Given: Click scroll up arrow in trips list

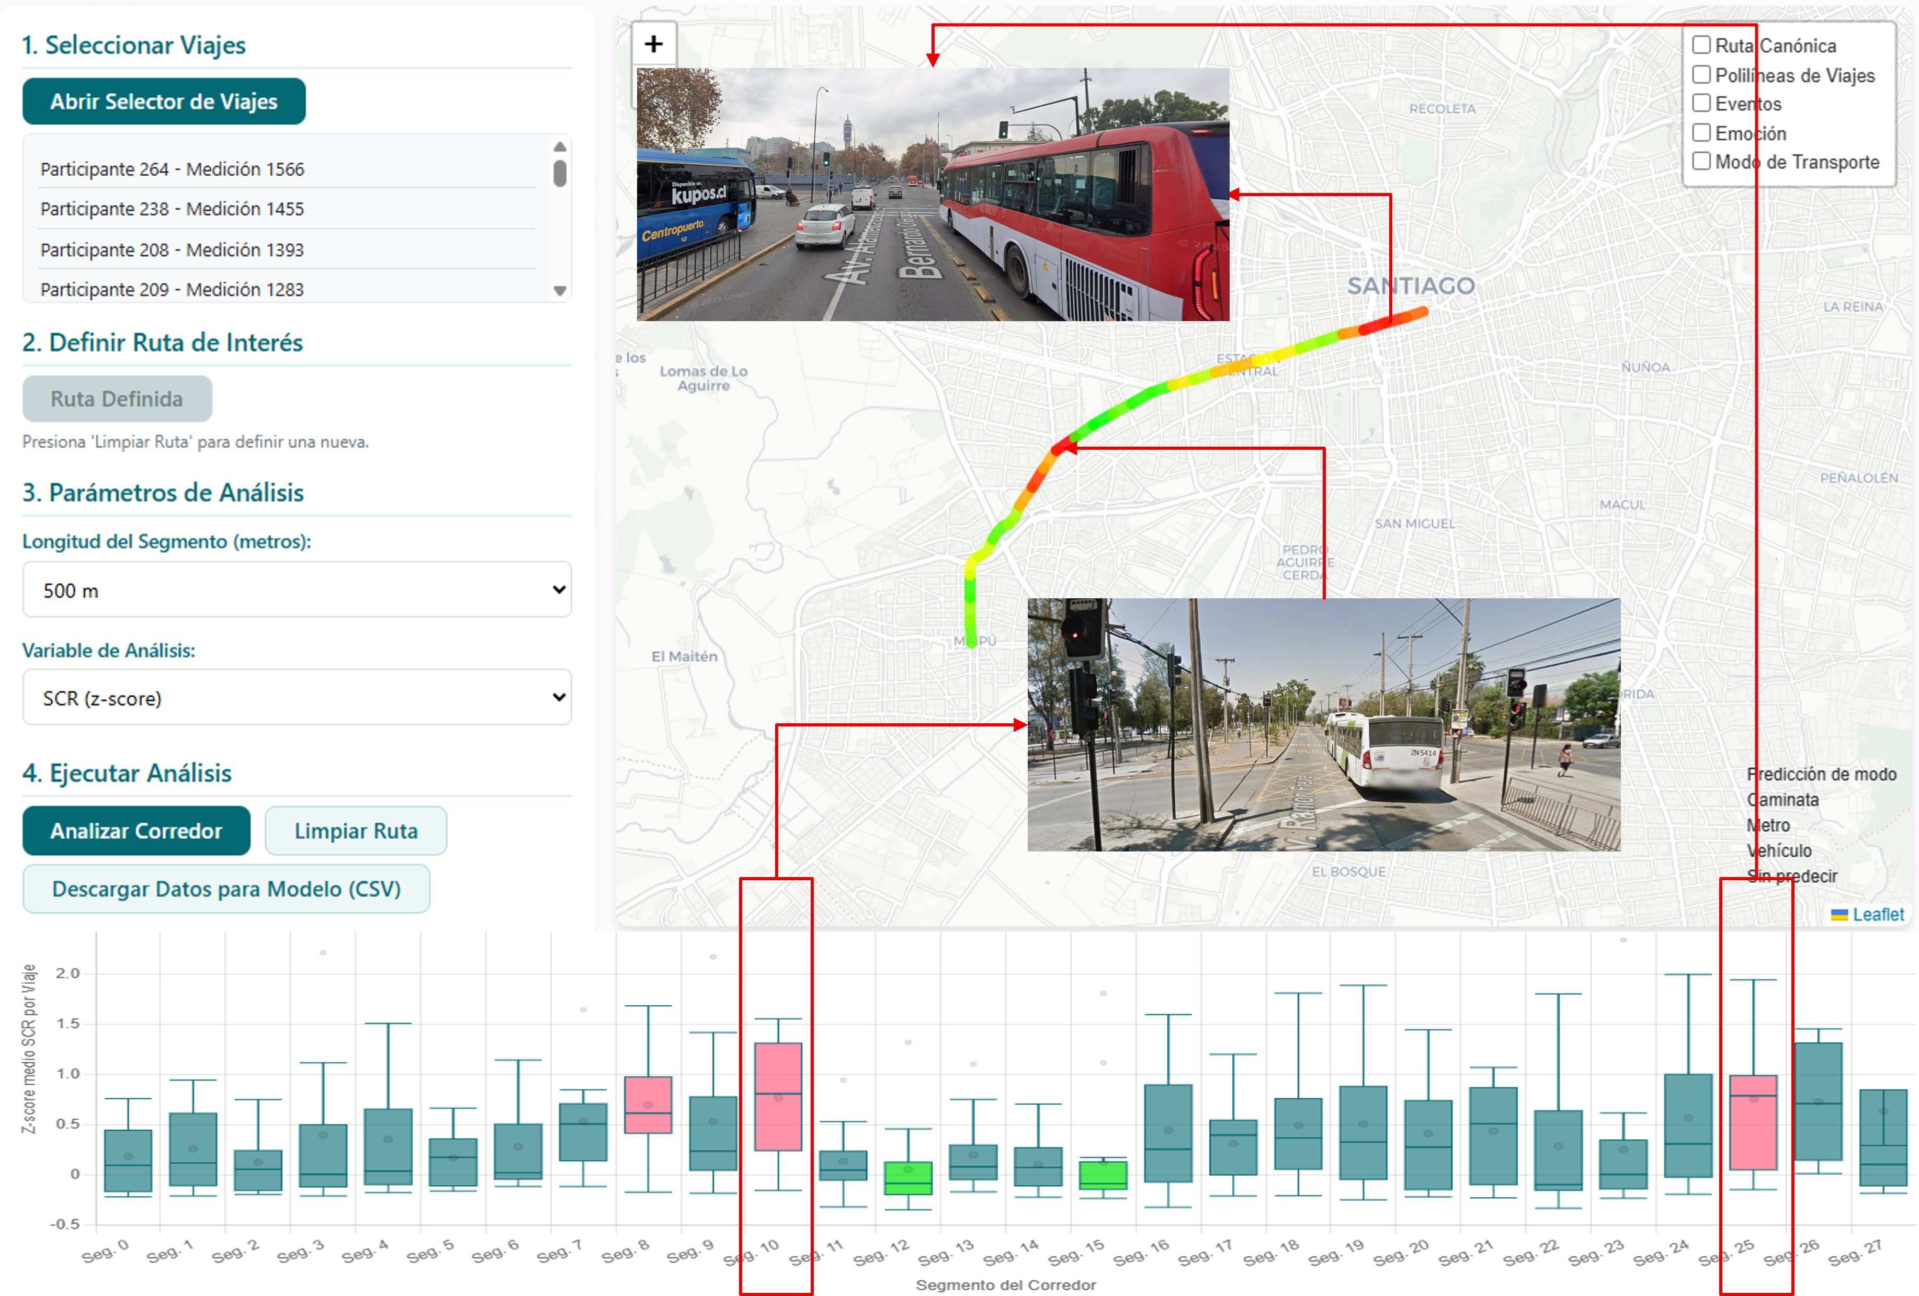Looking at the screenshot, I should pyautogui.click(x=560, y=146).
